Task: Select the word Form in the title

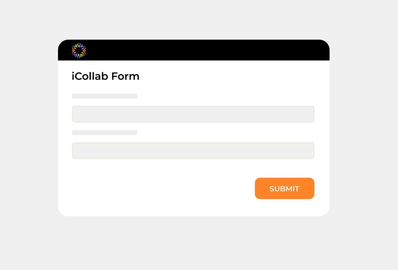Action: tap(126, 76)
